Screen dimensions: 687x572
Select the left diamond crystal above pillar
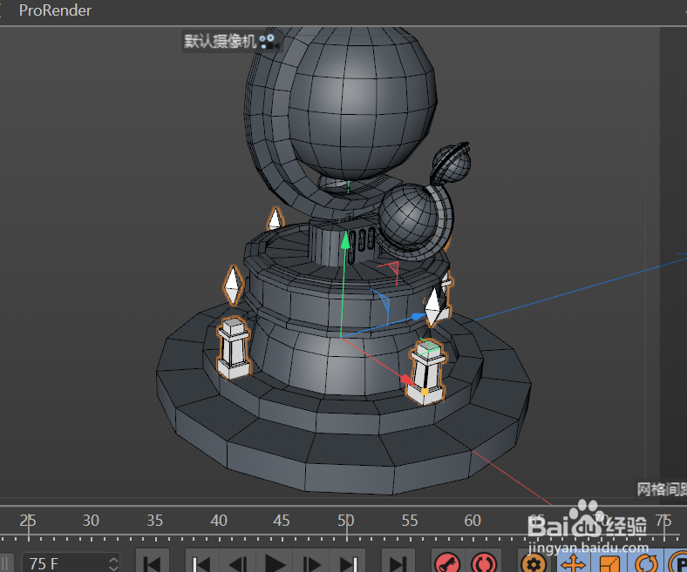pos(233,285)
